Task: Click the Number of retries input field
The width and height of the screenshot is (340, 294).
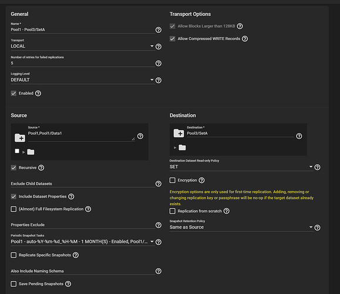Action: (x=83, y=63)
